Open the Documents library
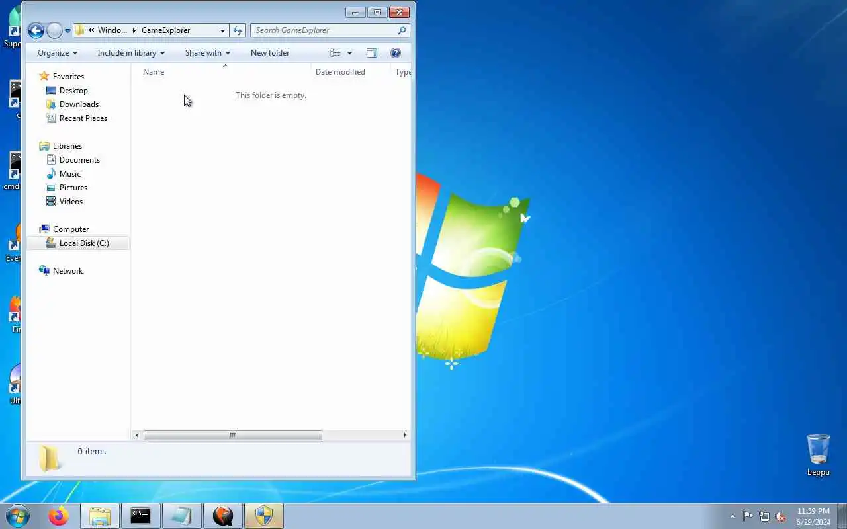The width and height of the screenshot is (847, 529). click(x=79, y=160)
